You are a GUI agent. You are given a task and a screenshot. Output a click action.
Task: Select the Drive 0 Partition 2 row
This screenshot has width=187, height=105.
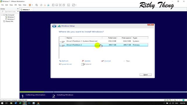103,45
